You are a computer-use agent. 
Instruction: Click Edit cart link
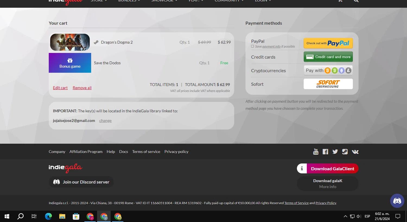[60, 88]
